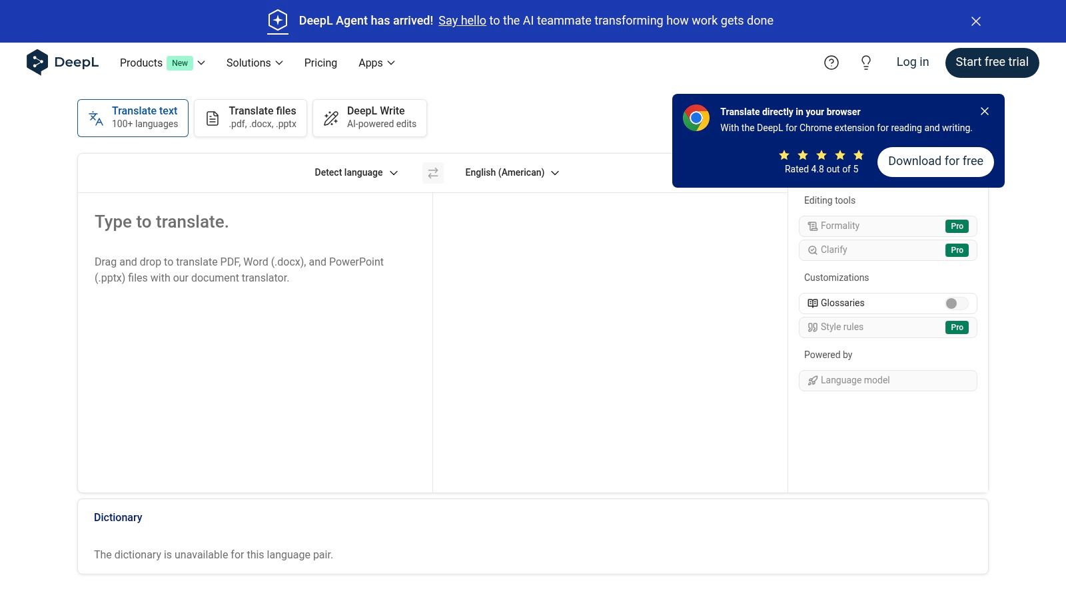Click the Type to translate text area
Viewport: 1066px width, 599px height.
255,333
